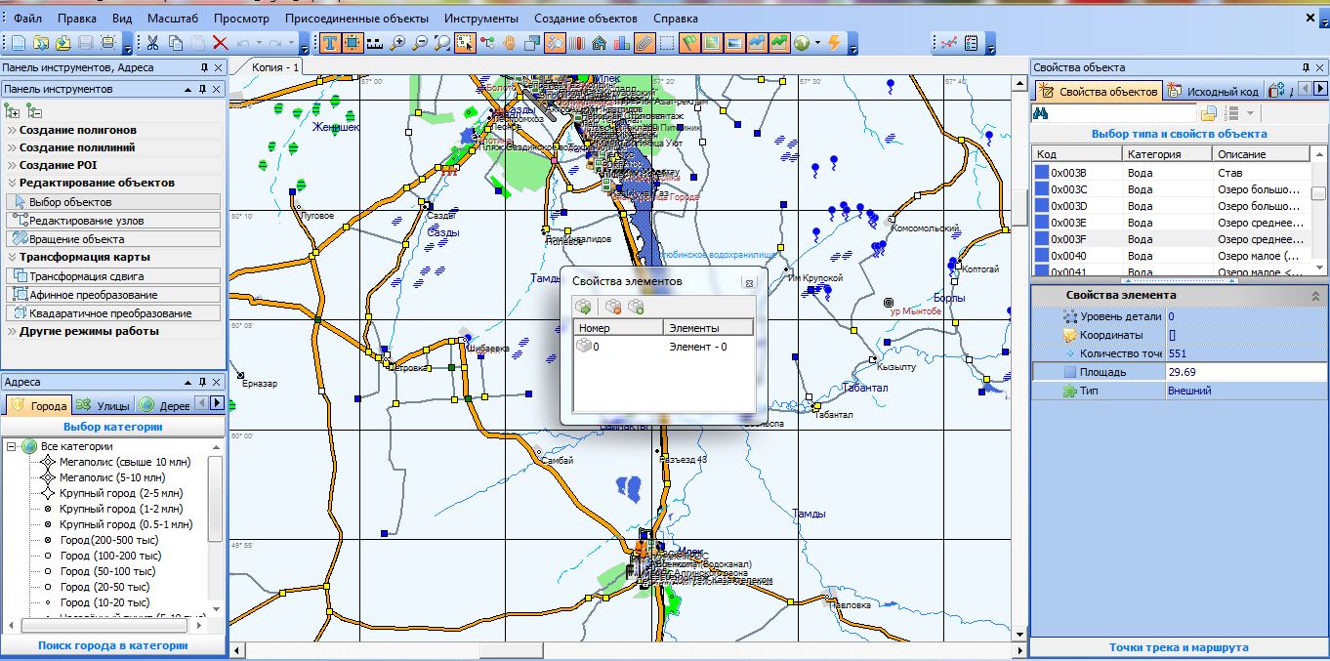Open the Инструменты menu
The image size is (1330, 661).
tap(480, 19)
